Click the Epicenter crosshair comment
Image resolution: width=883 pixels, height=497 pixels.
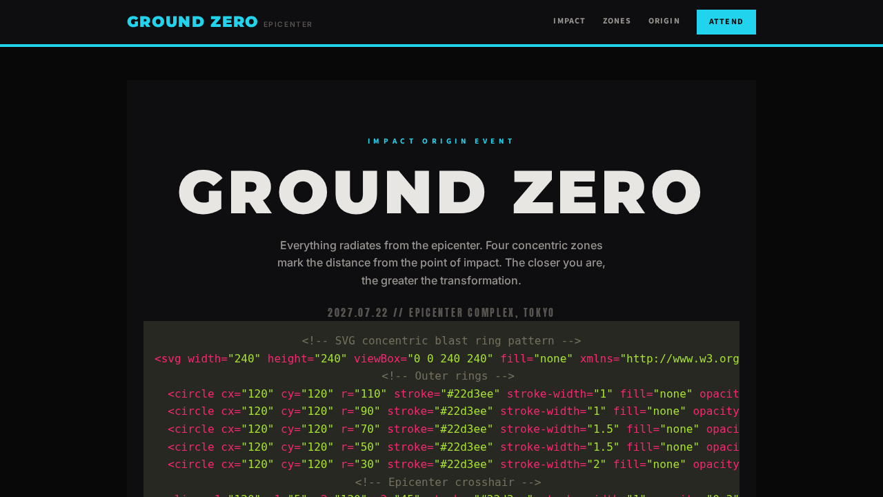click(x=448, y=480)
